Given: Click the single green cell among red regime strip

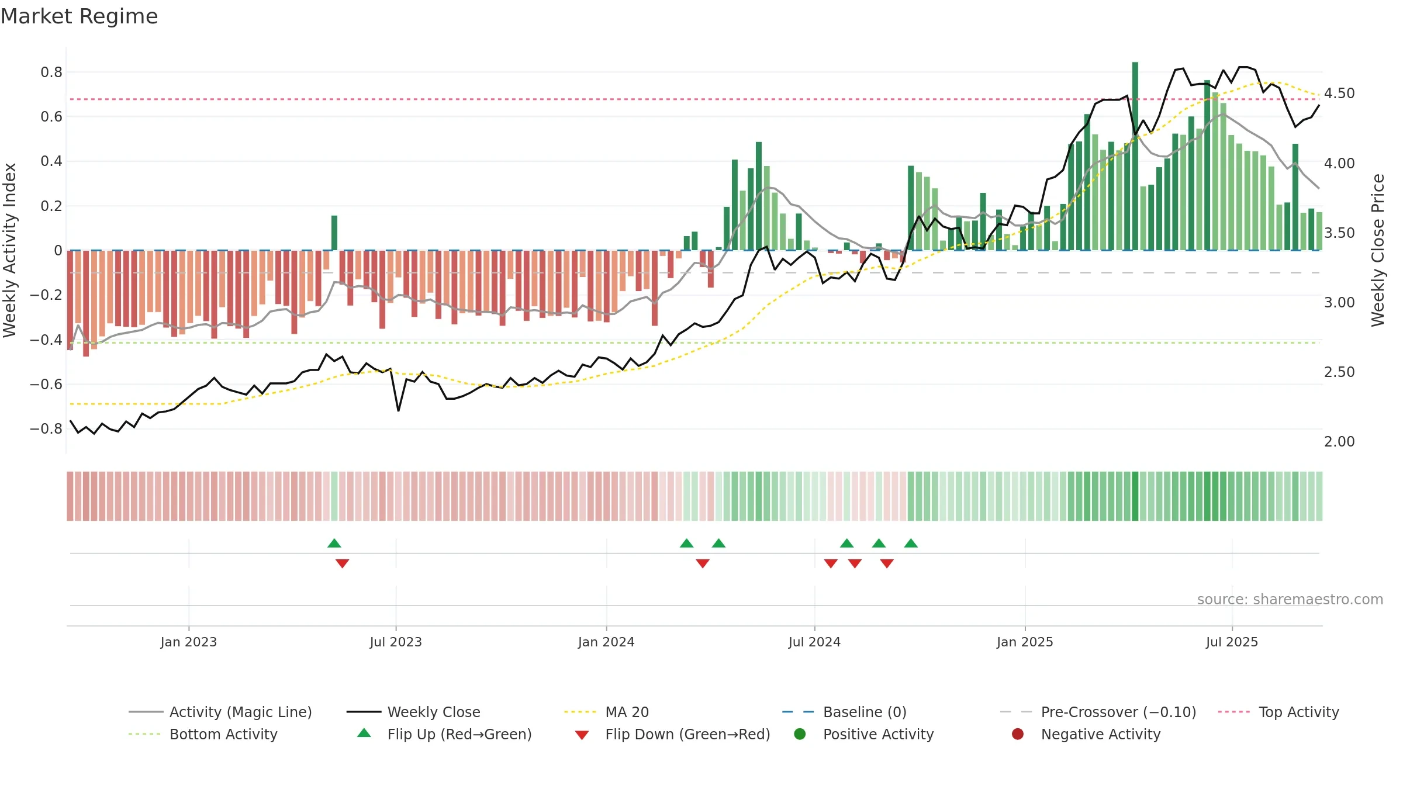Looking at the screenshot, I should click(334, 496).
